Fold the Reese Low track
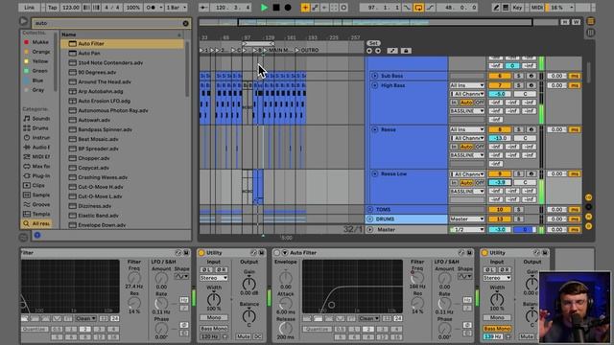 click(x=375, y=173)
